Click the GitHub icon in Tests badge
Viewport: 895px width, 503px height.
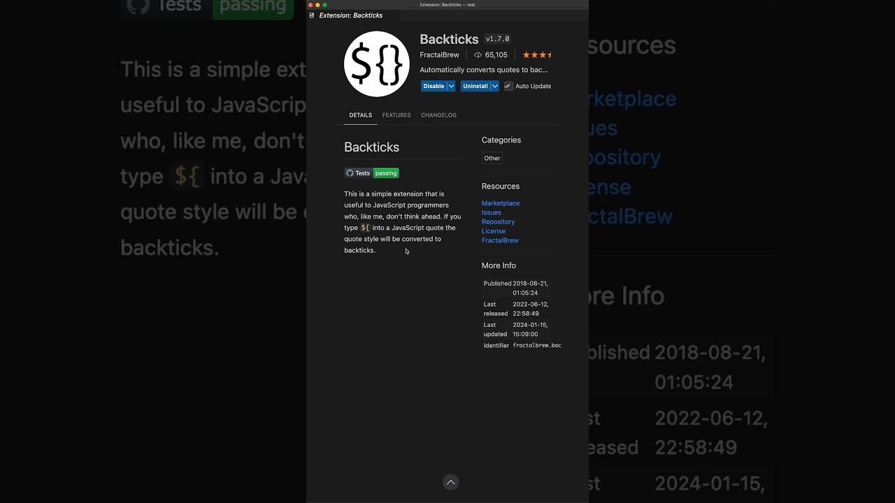(350, 173)
